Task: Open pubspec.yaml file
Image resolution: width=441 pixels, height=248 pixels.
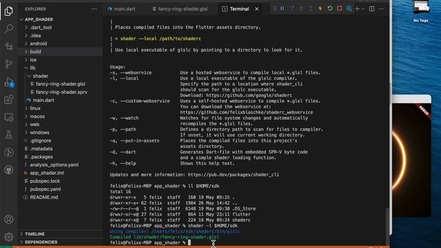Action: point(45,189)
